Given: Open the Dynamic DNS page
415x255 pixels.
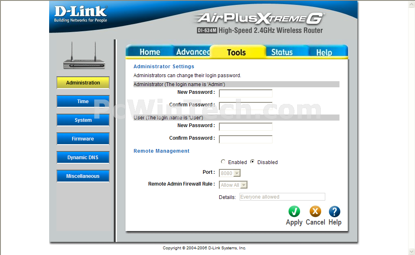Looking at the screenshot, I should coord(83,158).
